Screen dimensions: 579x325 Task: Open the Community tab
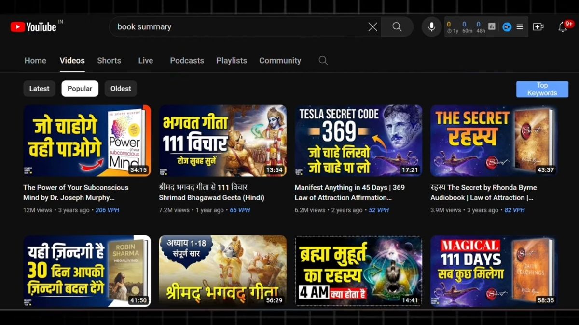tap(280, 60)
